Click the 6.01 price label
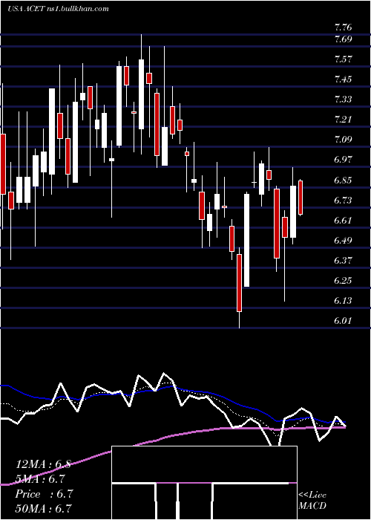 pos(343,321)
